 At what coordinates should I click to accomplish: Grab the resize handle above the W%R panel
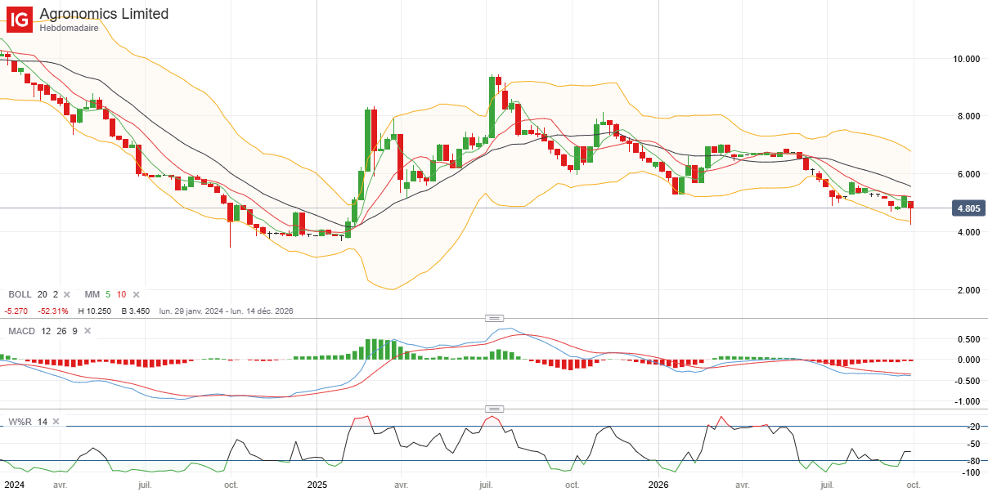coord(493,409)
